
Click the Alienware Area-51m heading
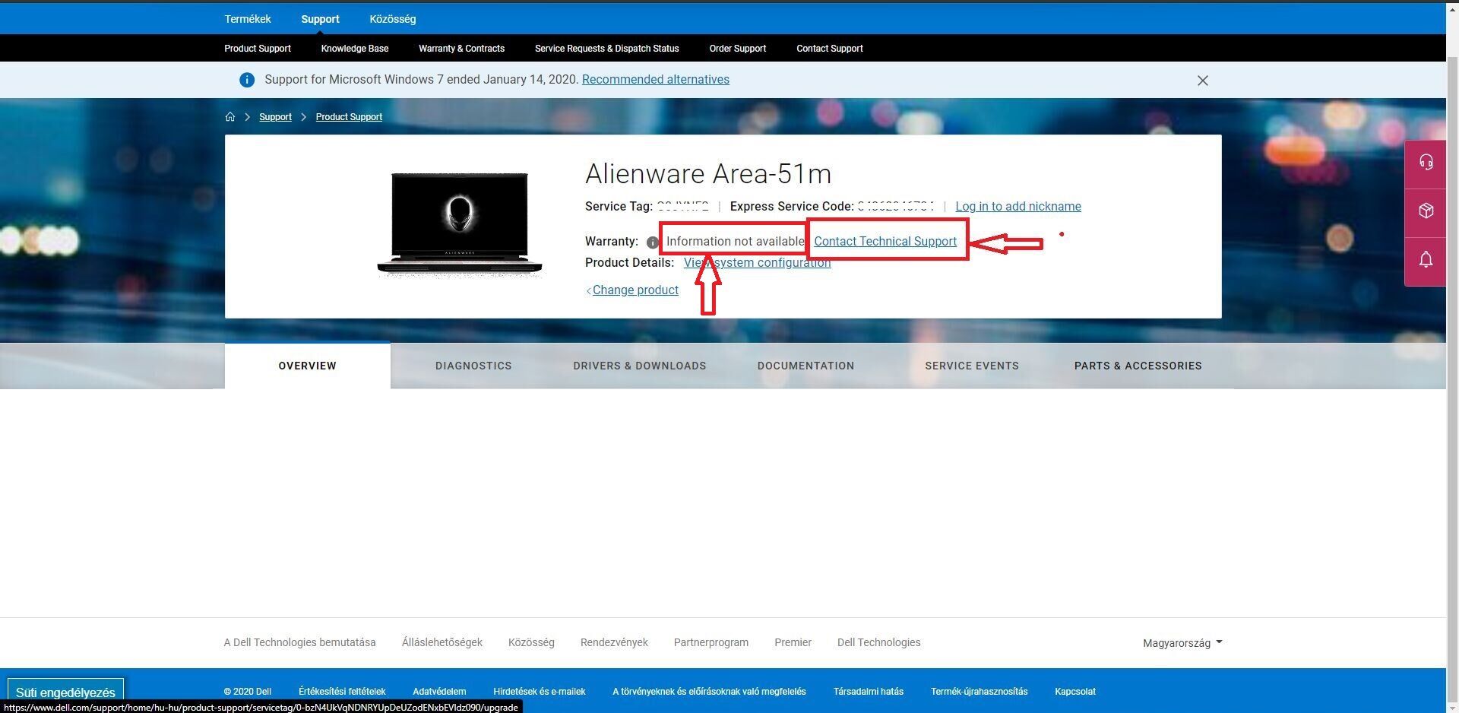pyautogui.click(x=708, y=174)
